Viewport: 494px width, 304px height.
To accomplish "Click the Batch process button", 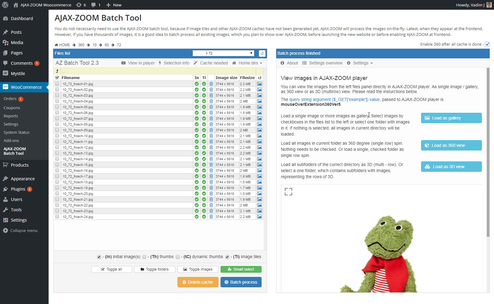I will click(241, 282).
